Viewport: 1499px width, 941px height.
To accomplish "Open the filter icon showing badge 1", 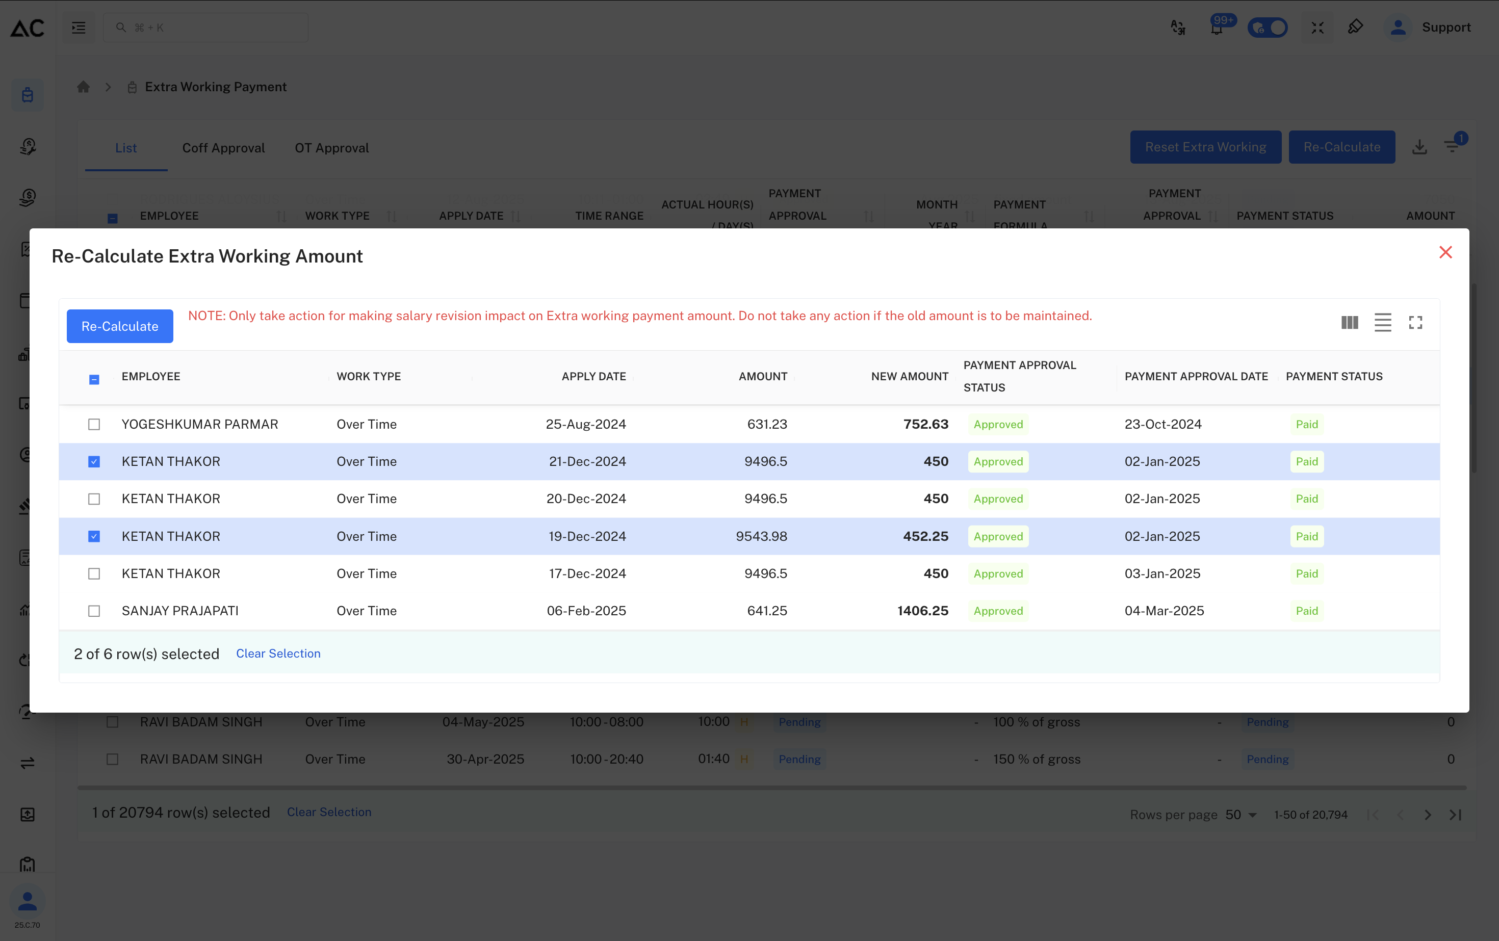I will (x=1454, y=146).
